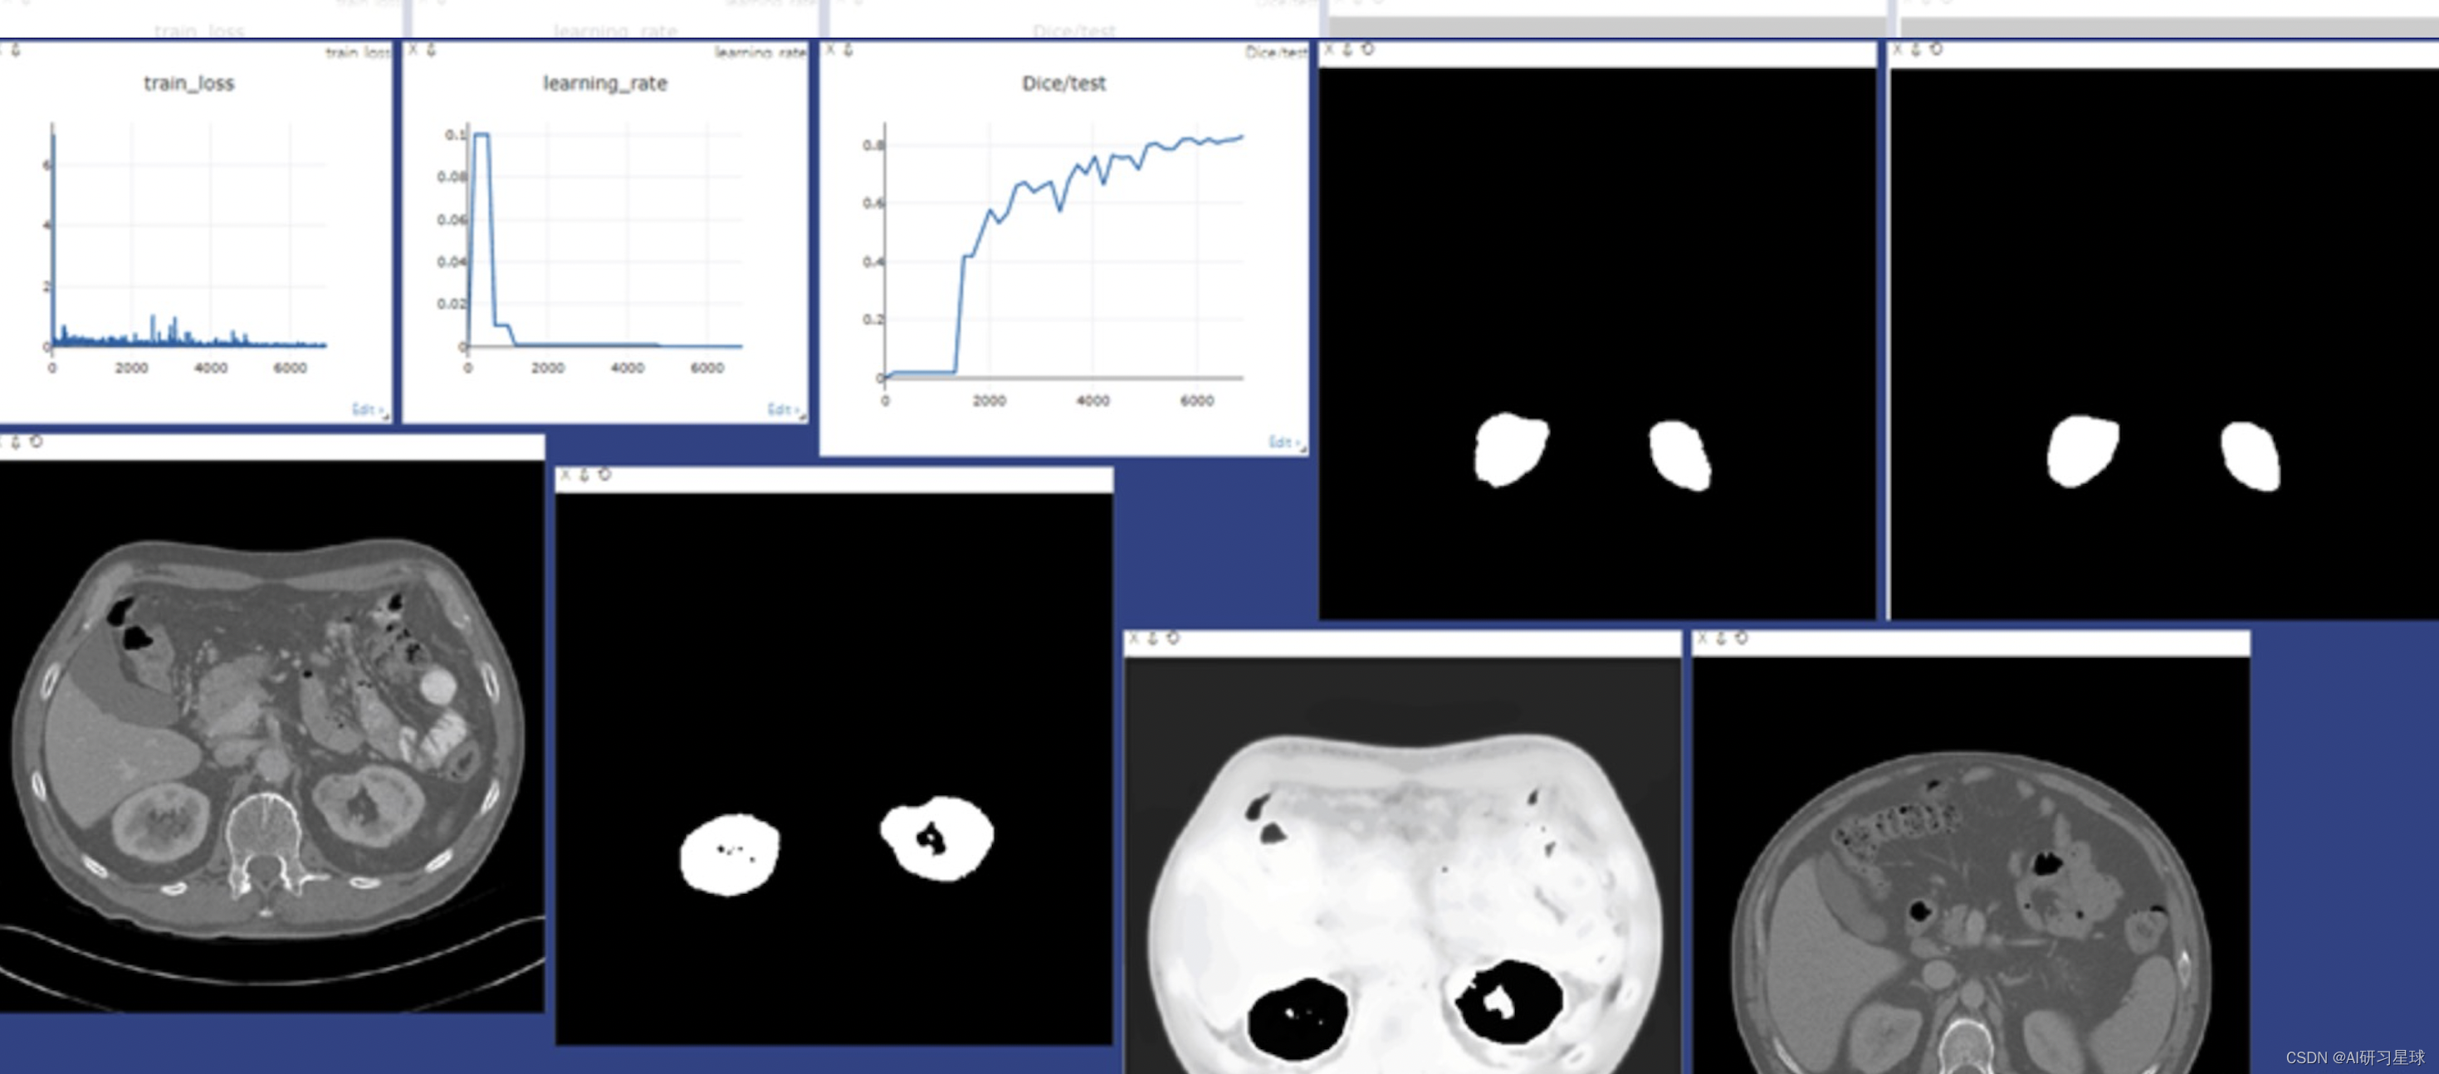Click the Dice/test curve plot area
The height and width of the screenshot is (1074, 2439).
(x=1063, y=251)
